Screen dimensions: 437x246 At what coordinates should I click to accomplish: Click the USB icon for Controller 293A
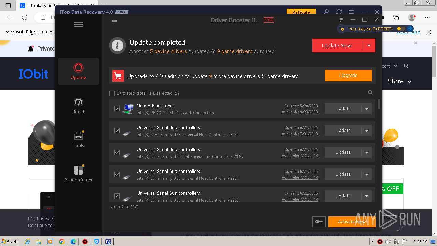click(127, 155)
